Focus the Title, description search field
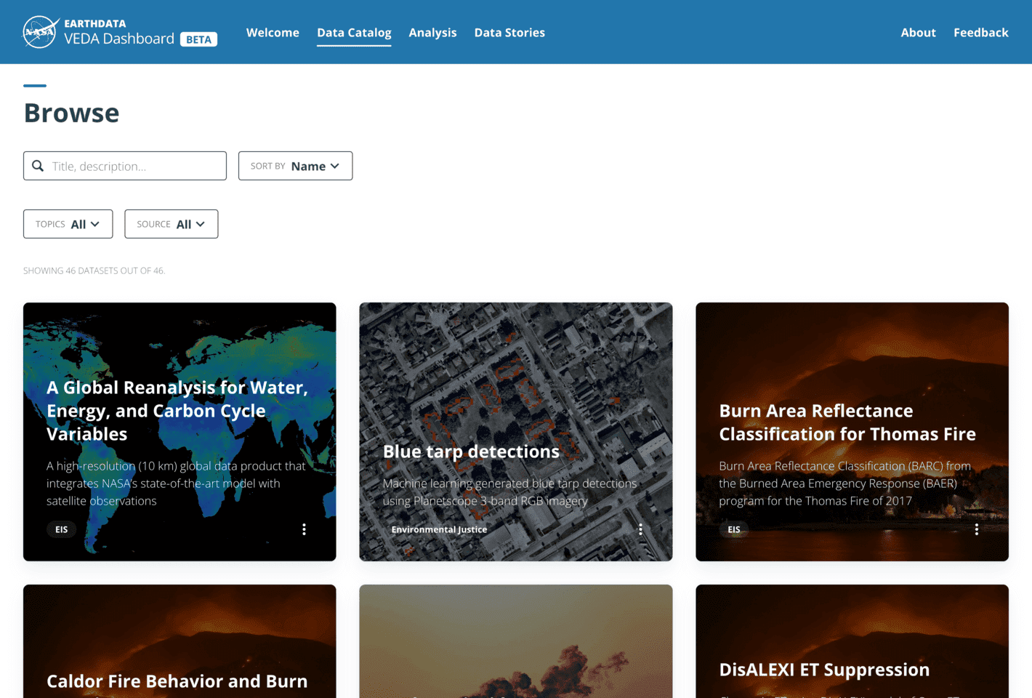Screen dimensions: 1032x698 134,166
